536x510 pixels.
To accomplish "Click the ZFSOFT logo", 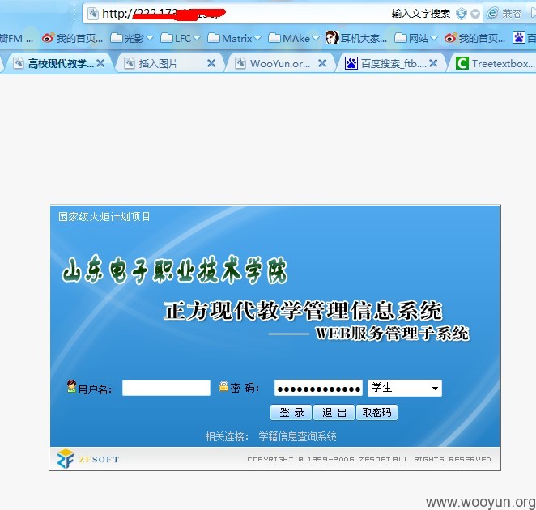I will click(88, 459).
